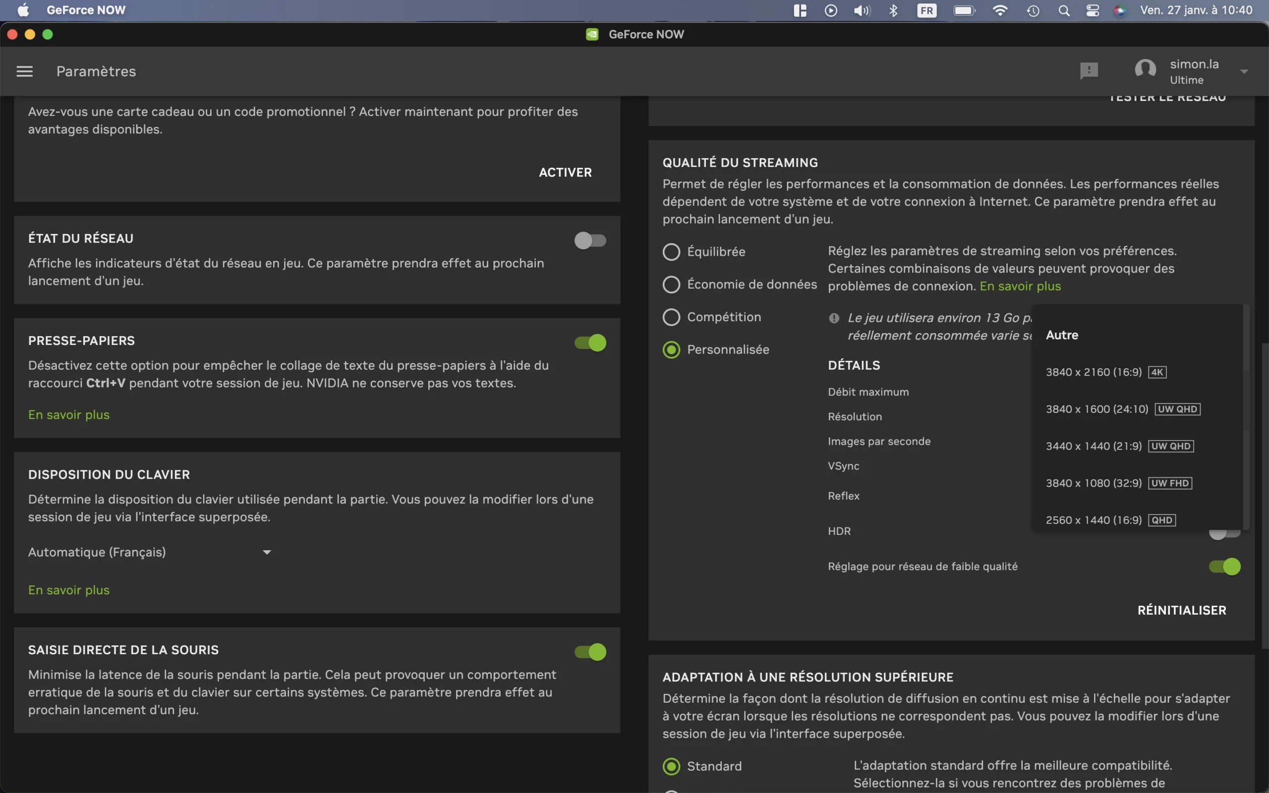Viewport: 1269px width, 793px height.
Task: Open the Wi-Fi menu bar icon
Action: click(x=1000, y=10)
